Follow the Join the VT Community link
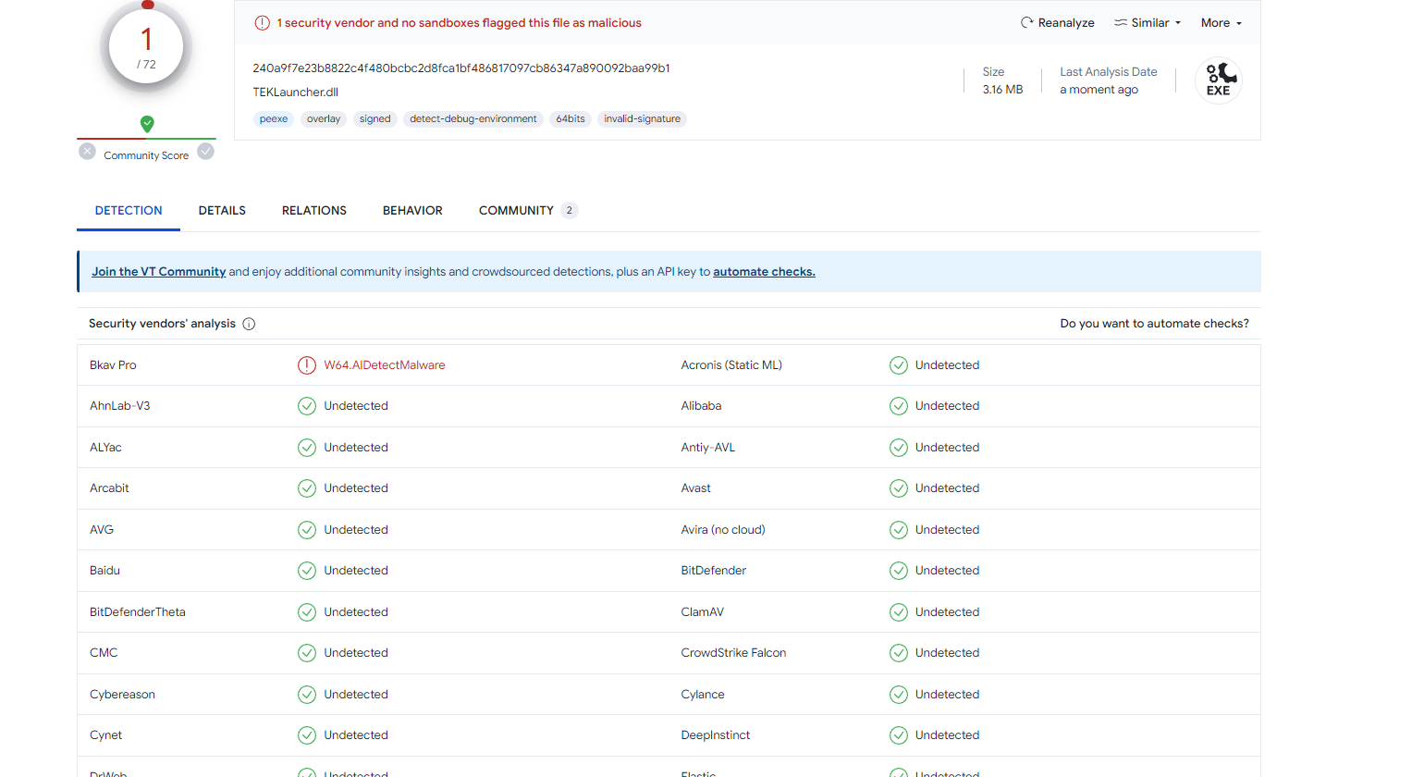The image size is (1424, 777). (158, 272)
